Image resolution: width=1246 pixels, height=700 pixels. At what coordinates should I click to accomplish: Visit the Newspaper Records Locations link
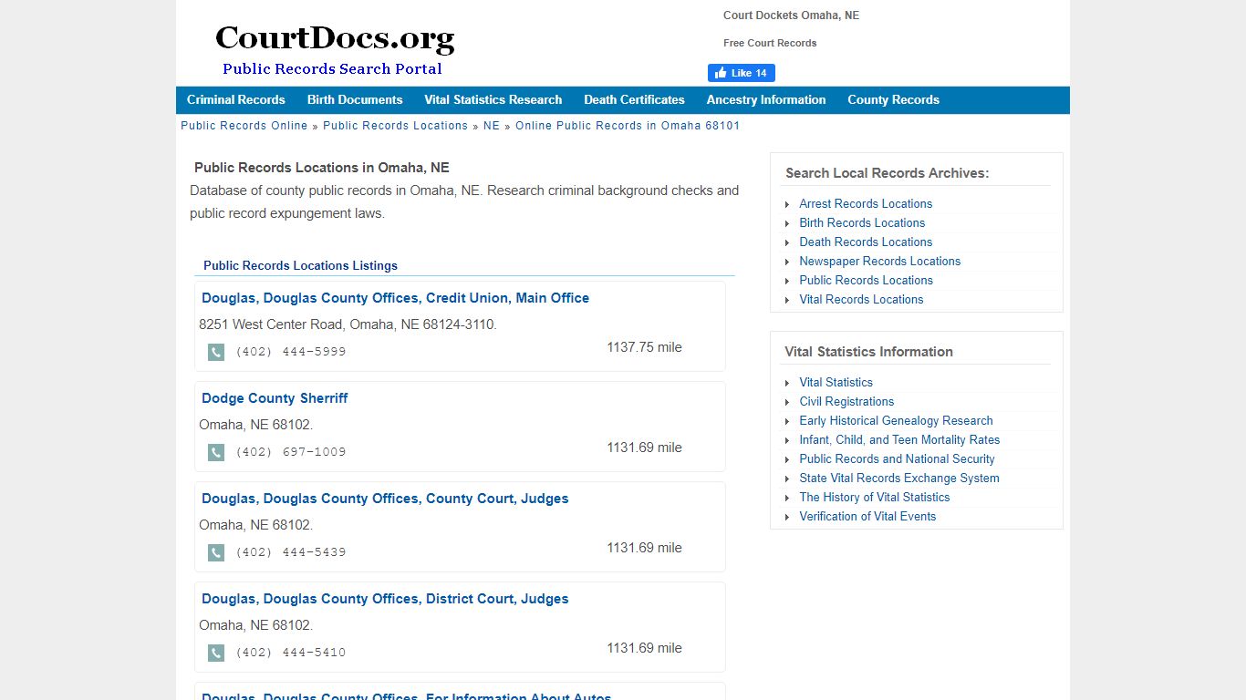coord(879,262)
